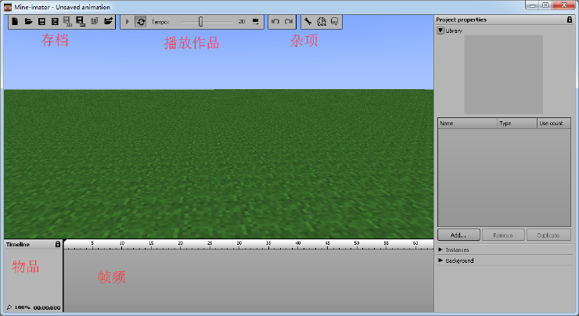Sort library by Name column
The height and width of the screenshot is (316, 579).
tap(467, 124)
